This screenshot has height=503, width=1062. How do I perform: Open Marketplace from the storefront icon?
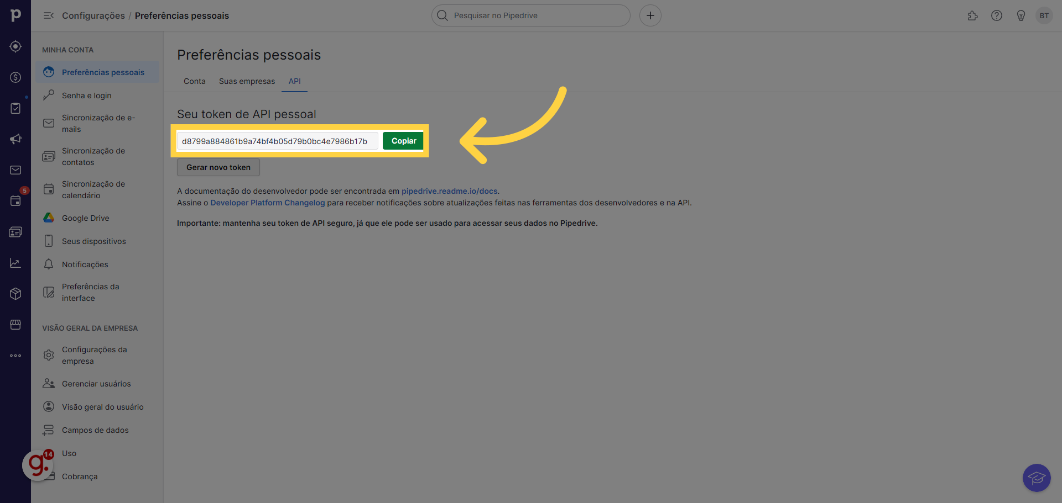15,325
